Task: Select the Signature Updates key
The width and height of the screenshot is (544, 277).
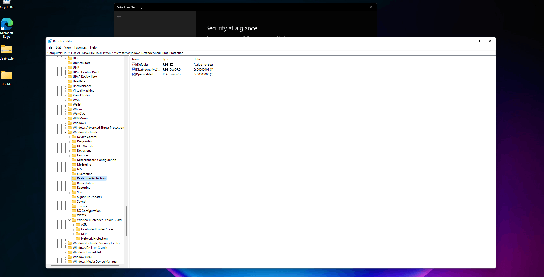Action: coord(89,197)
